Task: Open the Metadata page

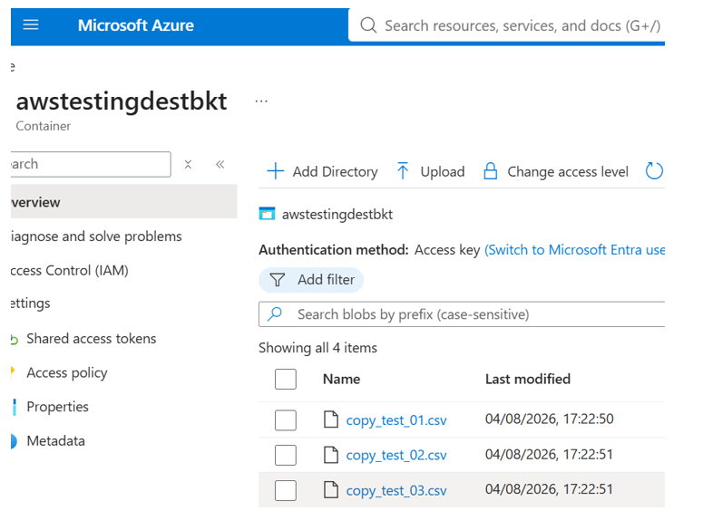Action: click(x=55, y=441)
